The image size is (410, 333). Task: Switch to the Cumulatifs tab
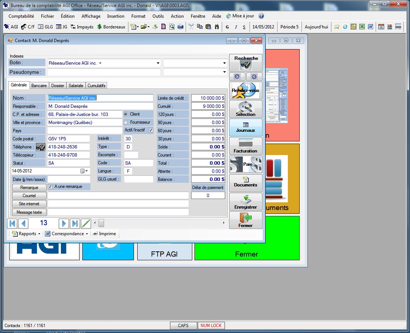96,86
